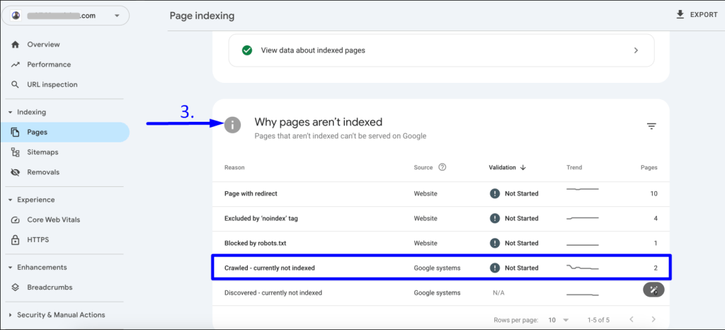725x330 pixels.
Task: Click the URL inspection magnifier icon
Action: (x=16, y=84)
